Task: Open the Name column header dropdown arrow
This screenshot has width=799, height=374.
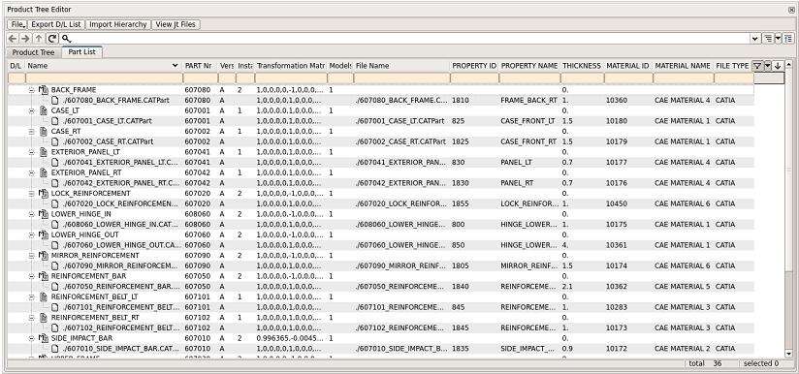Action: coord(176,66)
